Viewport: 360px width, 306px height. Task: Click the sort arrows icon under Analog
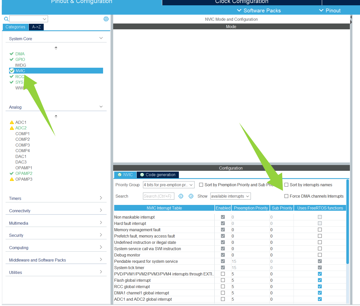[x=56, y=116]
